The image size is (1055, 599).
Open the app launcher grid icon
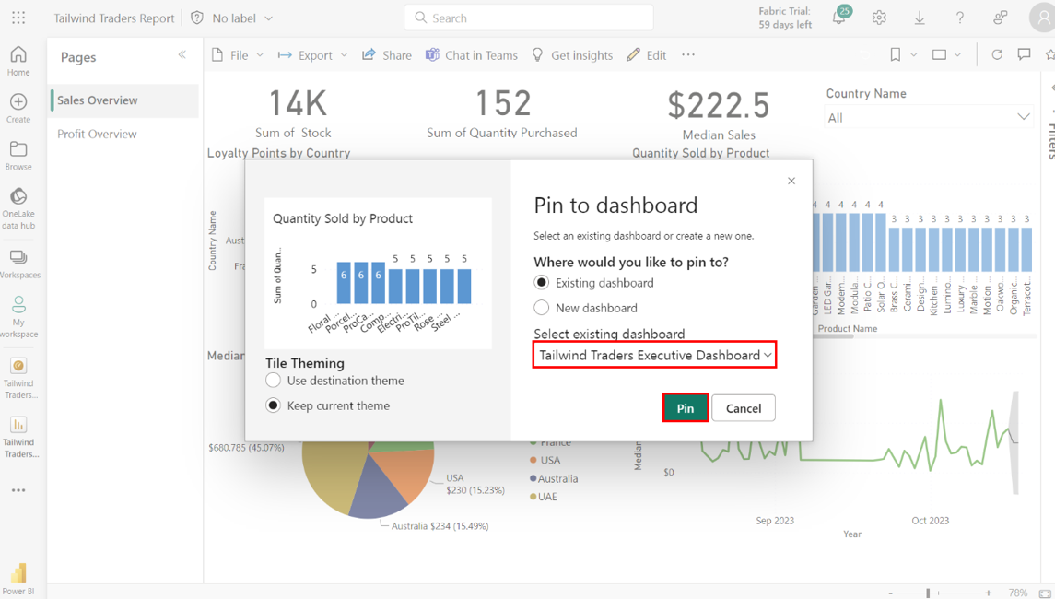18,18
